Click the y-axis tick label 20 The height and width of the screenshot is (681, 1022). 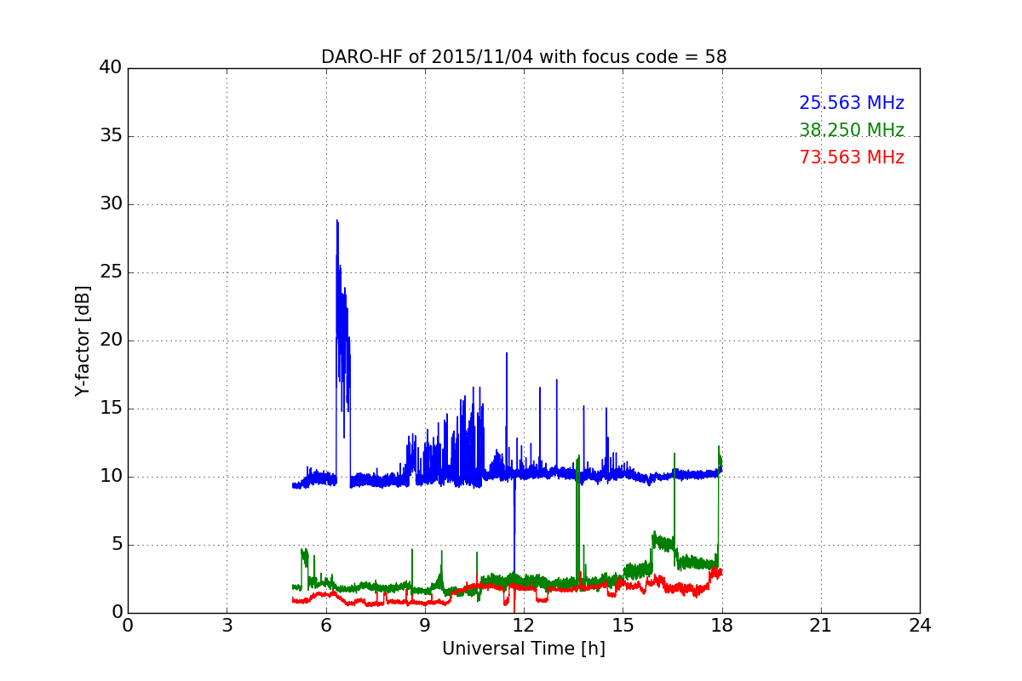(x=111, y=340)
